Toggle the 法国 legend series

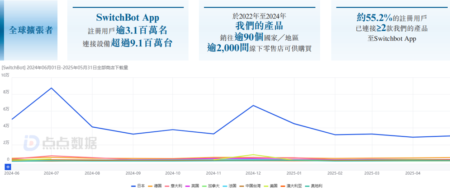click(230, 186)
